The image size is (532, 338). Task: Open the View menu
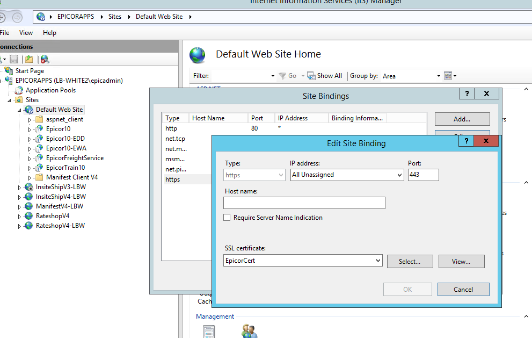pyautogui.click(x=26, y=33)
